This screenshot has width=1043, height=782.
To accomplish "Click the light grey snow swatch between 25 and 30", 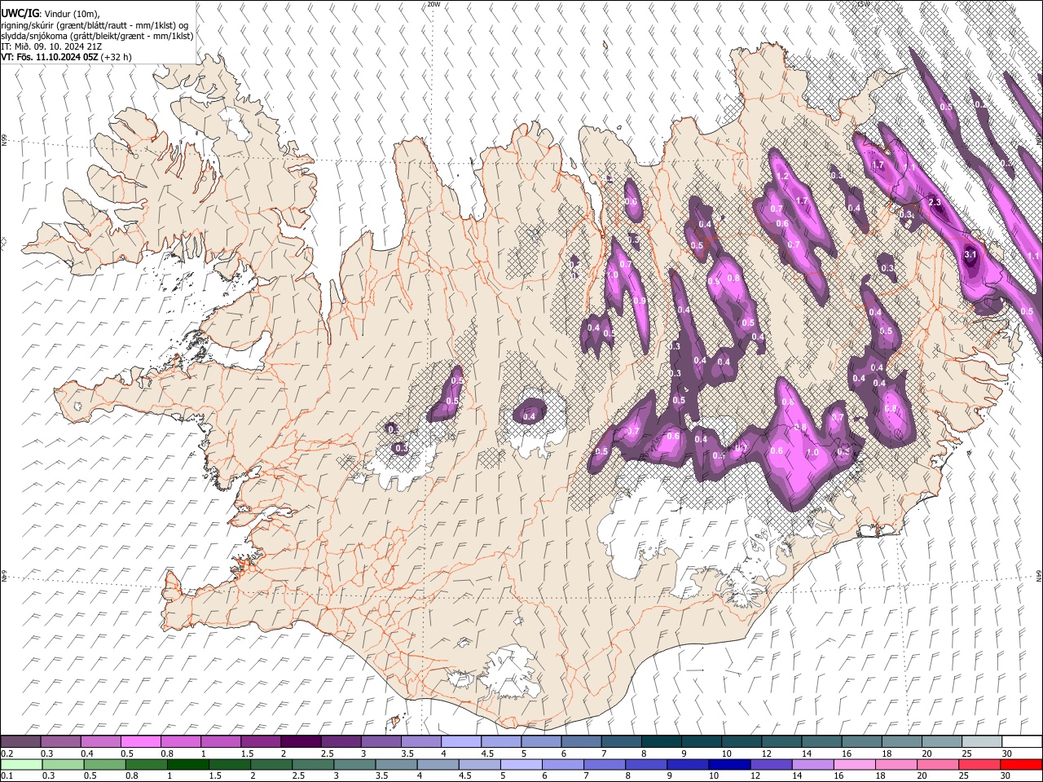I will (x=982, y=742).
